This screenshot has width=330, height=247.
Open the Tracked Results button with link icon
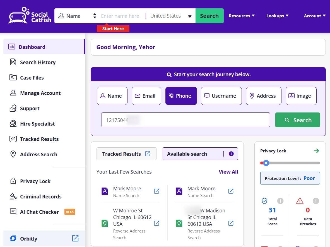coord(126,154)
